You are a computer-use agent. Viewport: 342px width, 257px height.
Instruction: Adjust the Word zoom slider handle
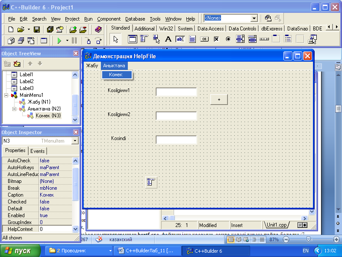308,239
